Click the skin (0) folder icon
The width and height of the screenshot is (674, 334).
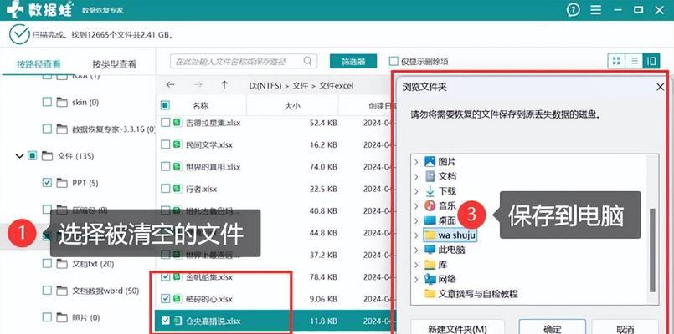click(x=62, y=102)
